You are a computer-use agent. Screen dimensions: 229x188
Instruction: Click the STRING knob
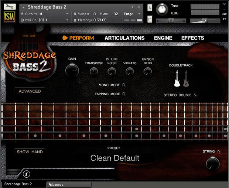coord(213,164)
